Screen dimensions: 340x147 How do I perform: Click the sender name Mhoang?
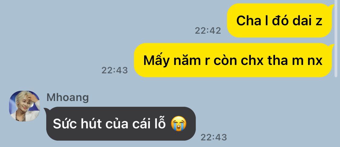pyautogui.click(x=68, y=97)
